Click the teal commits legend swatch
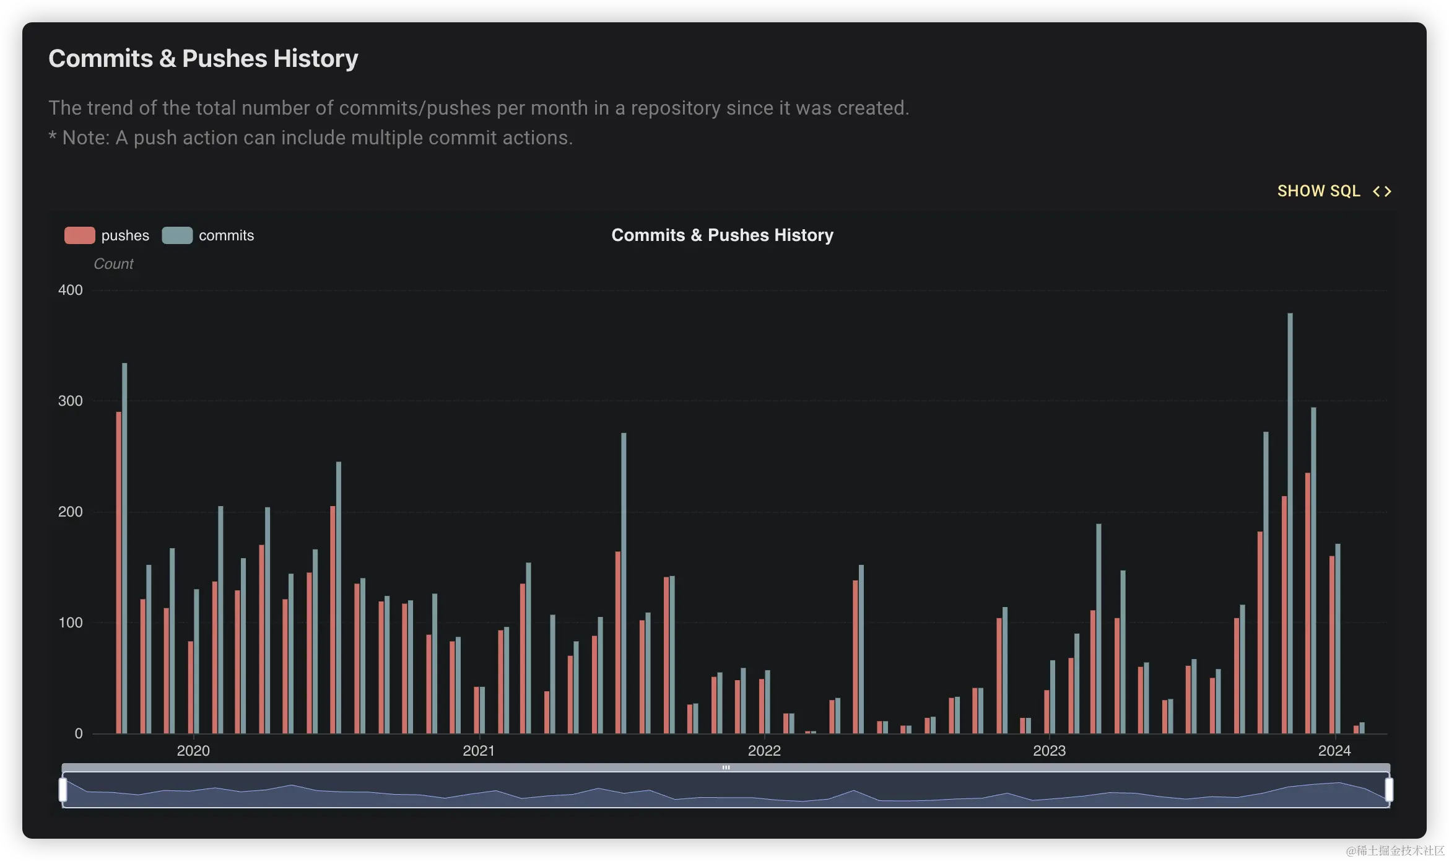1449x861 pixels. click(177, 235)
